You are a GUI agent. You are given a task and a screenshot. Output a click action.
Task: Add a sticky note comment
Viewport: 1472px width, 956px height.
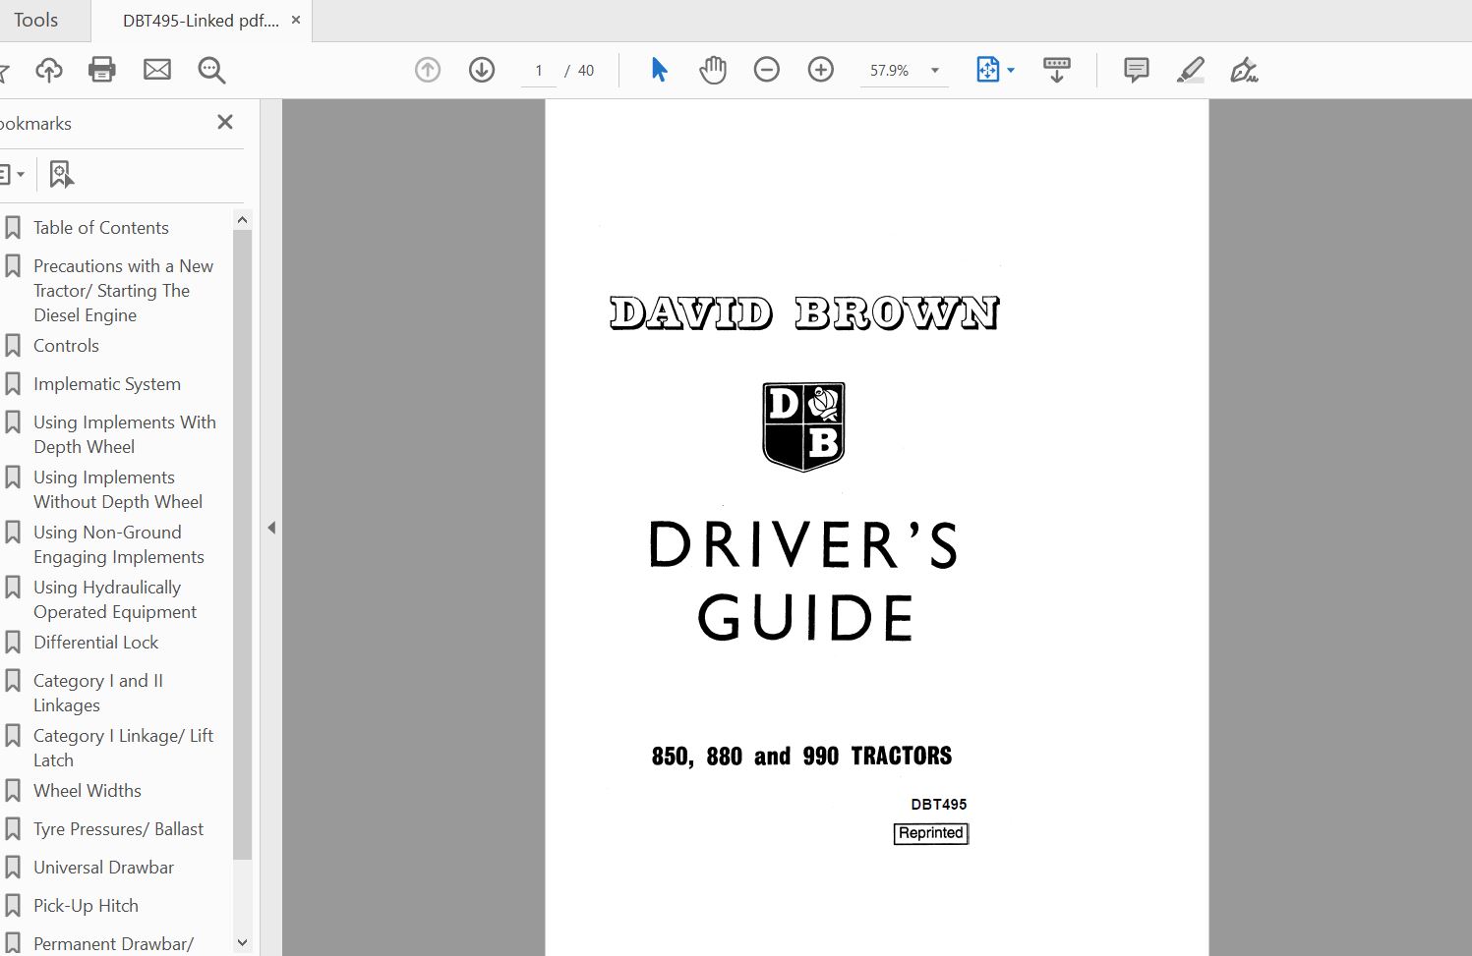(1136, 70)
